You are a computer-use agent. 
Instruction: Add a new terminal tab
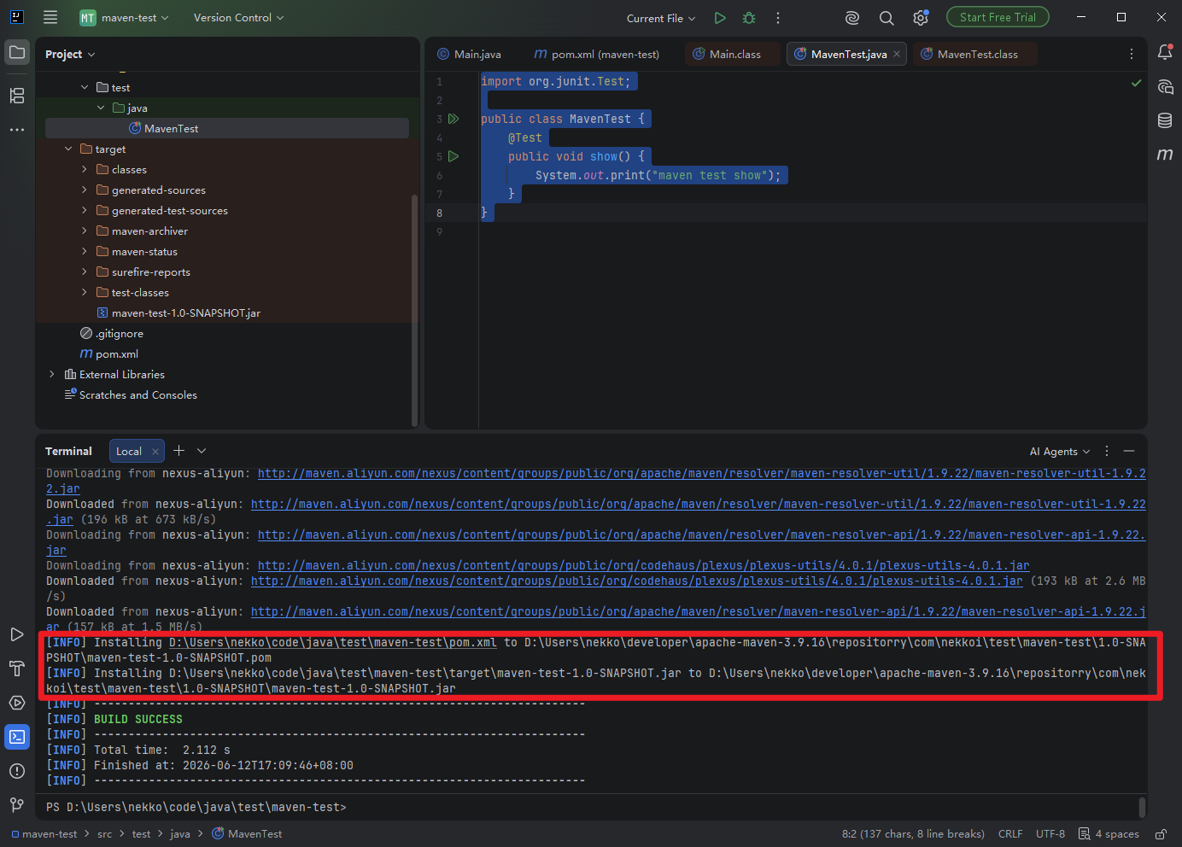(178, 451)
